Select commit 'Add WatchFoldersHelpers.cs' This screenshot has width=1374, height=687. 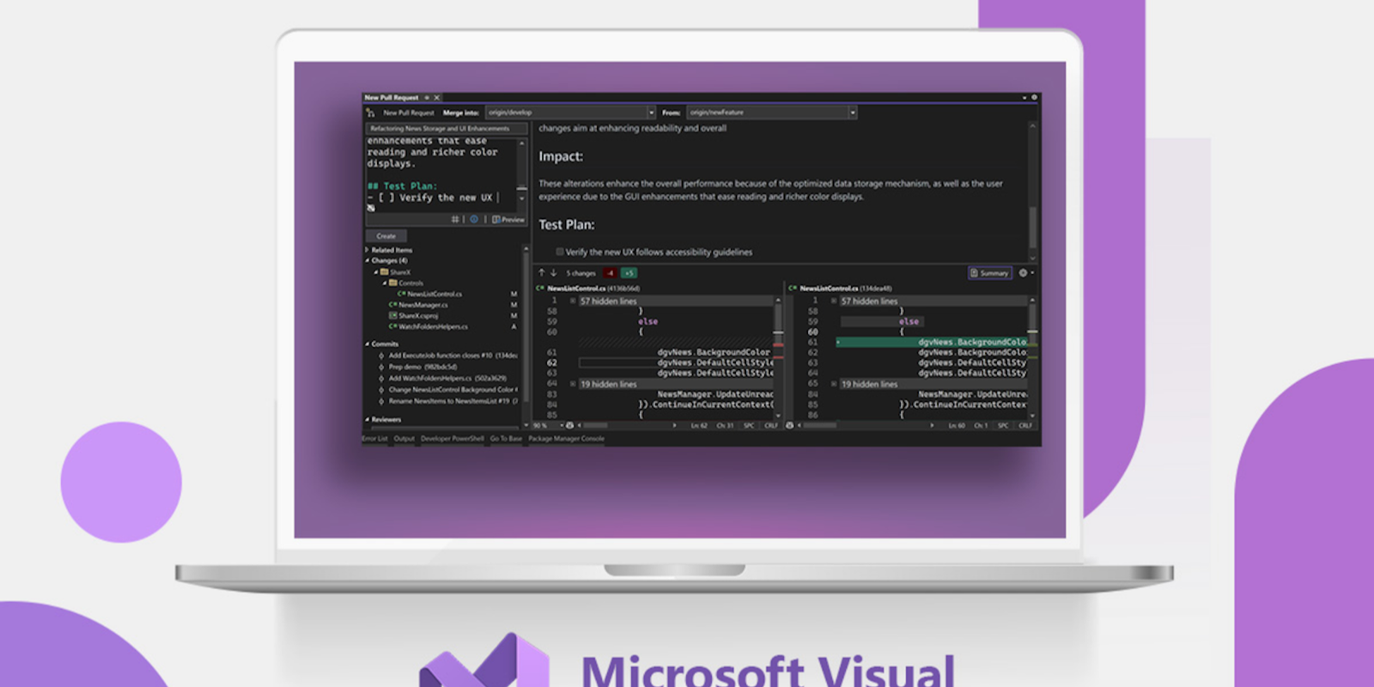point(447,378)
